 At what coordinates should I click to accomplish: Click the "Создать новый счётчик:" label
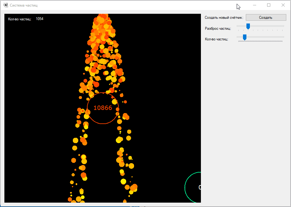tap(224, 18)
